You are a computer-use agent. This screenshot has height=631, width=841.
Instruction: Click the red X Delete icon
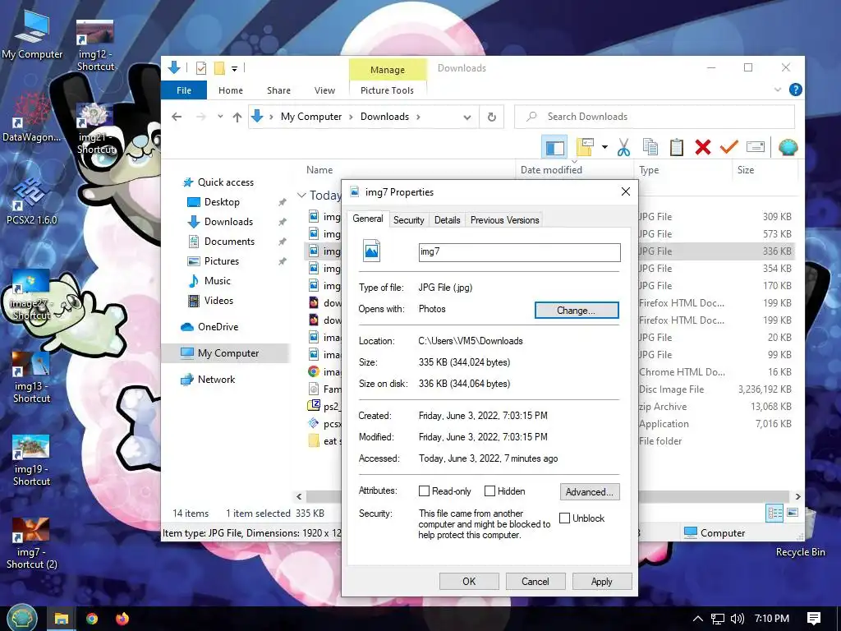703,147
